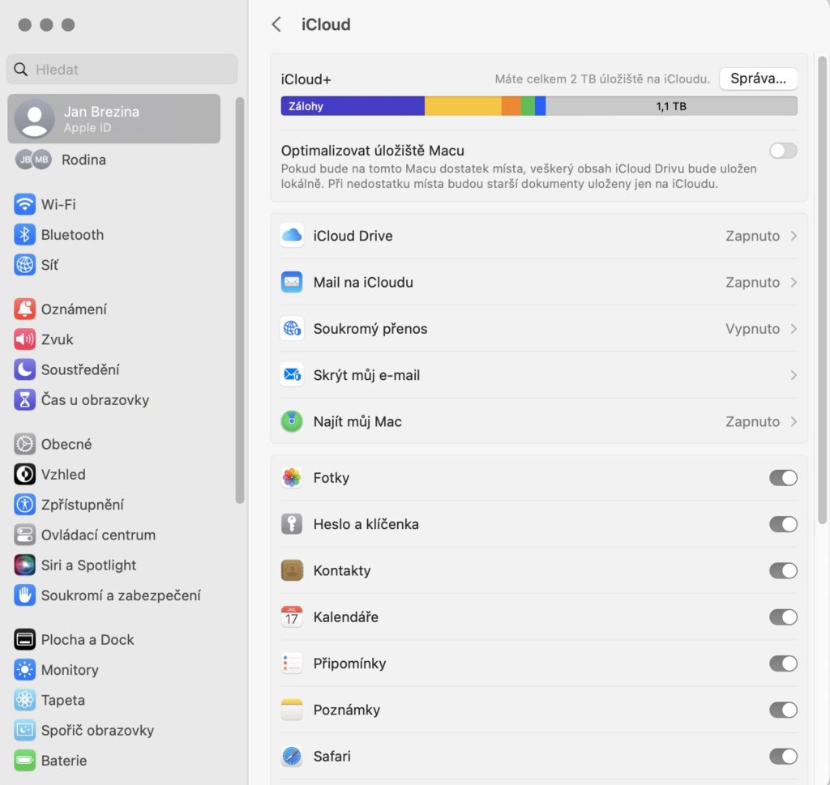This screenshot has width=830, height=785.
Task: Click the Siri a Spotlight icon
Action: click(x=24, y=565)
